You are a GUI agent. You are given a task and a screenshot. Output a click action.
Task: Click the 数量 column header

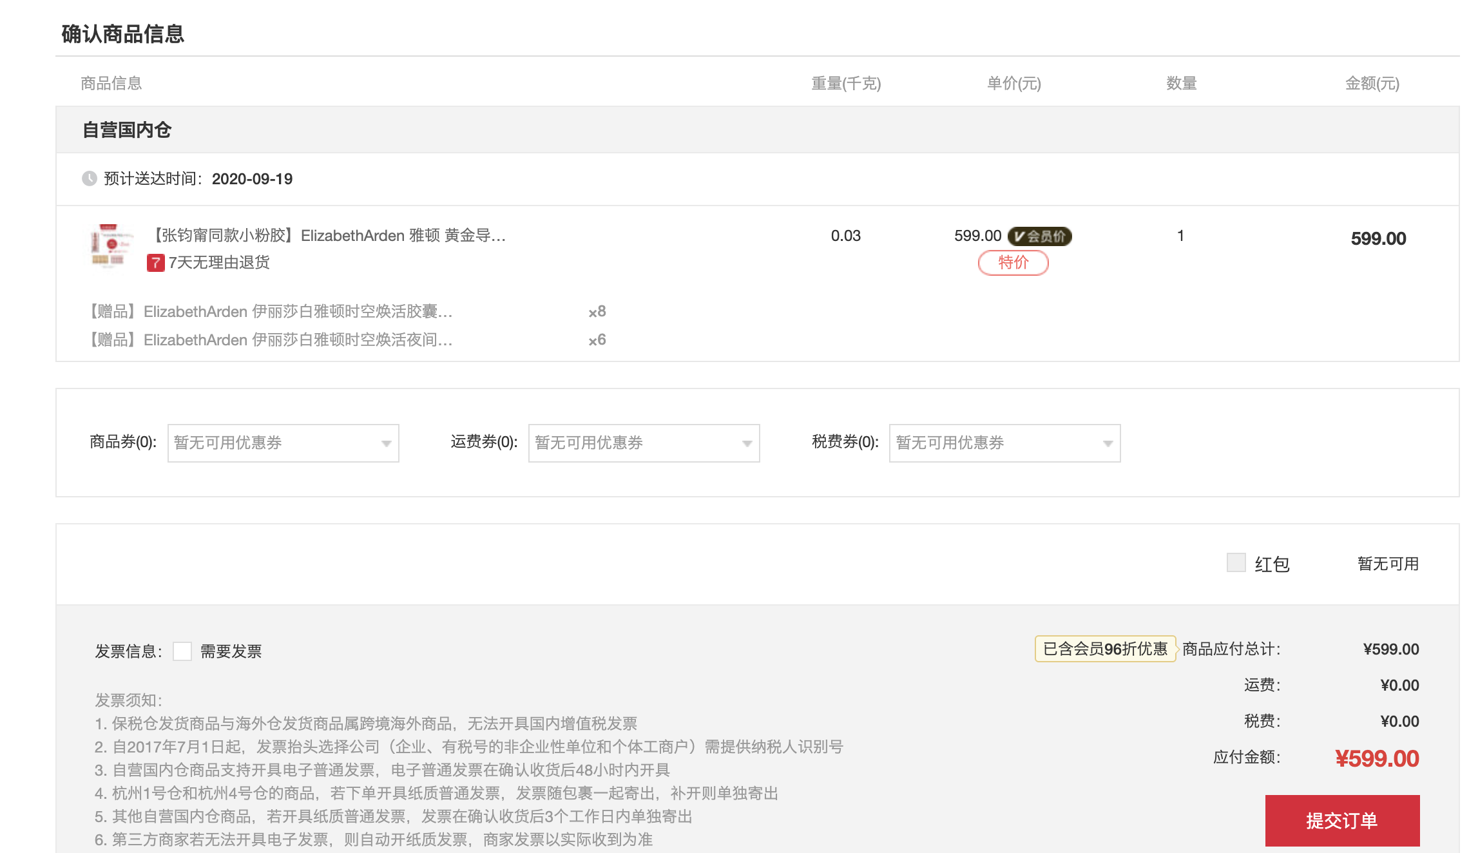(x=1182, y=84)
